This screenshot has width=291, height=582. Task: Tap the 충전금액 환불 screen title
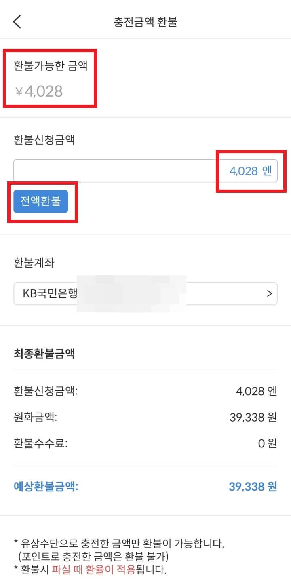tap(145, 21)
